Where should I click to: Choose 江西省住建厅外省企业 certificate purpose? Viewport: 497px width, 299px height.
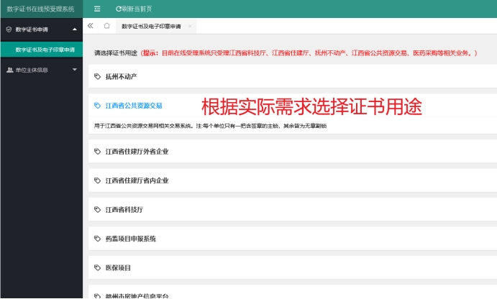137,152
